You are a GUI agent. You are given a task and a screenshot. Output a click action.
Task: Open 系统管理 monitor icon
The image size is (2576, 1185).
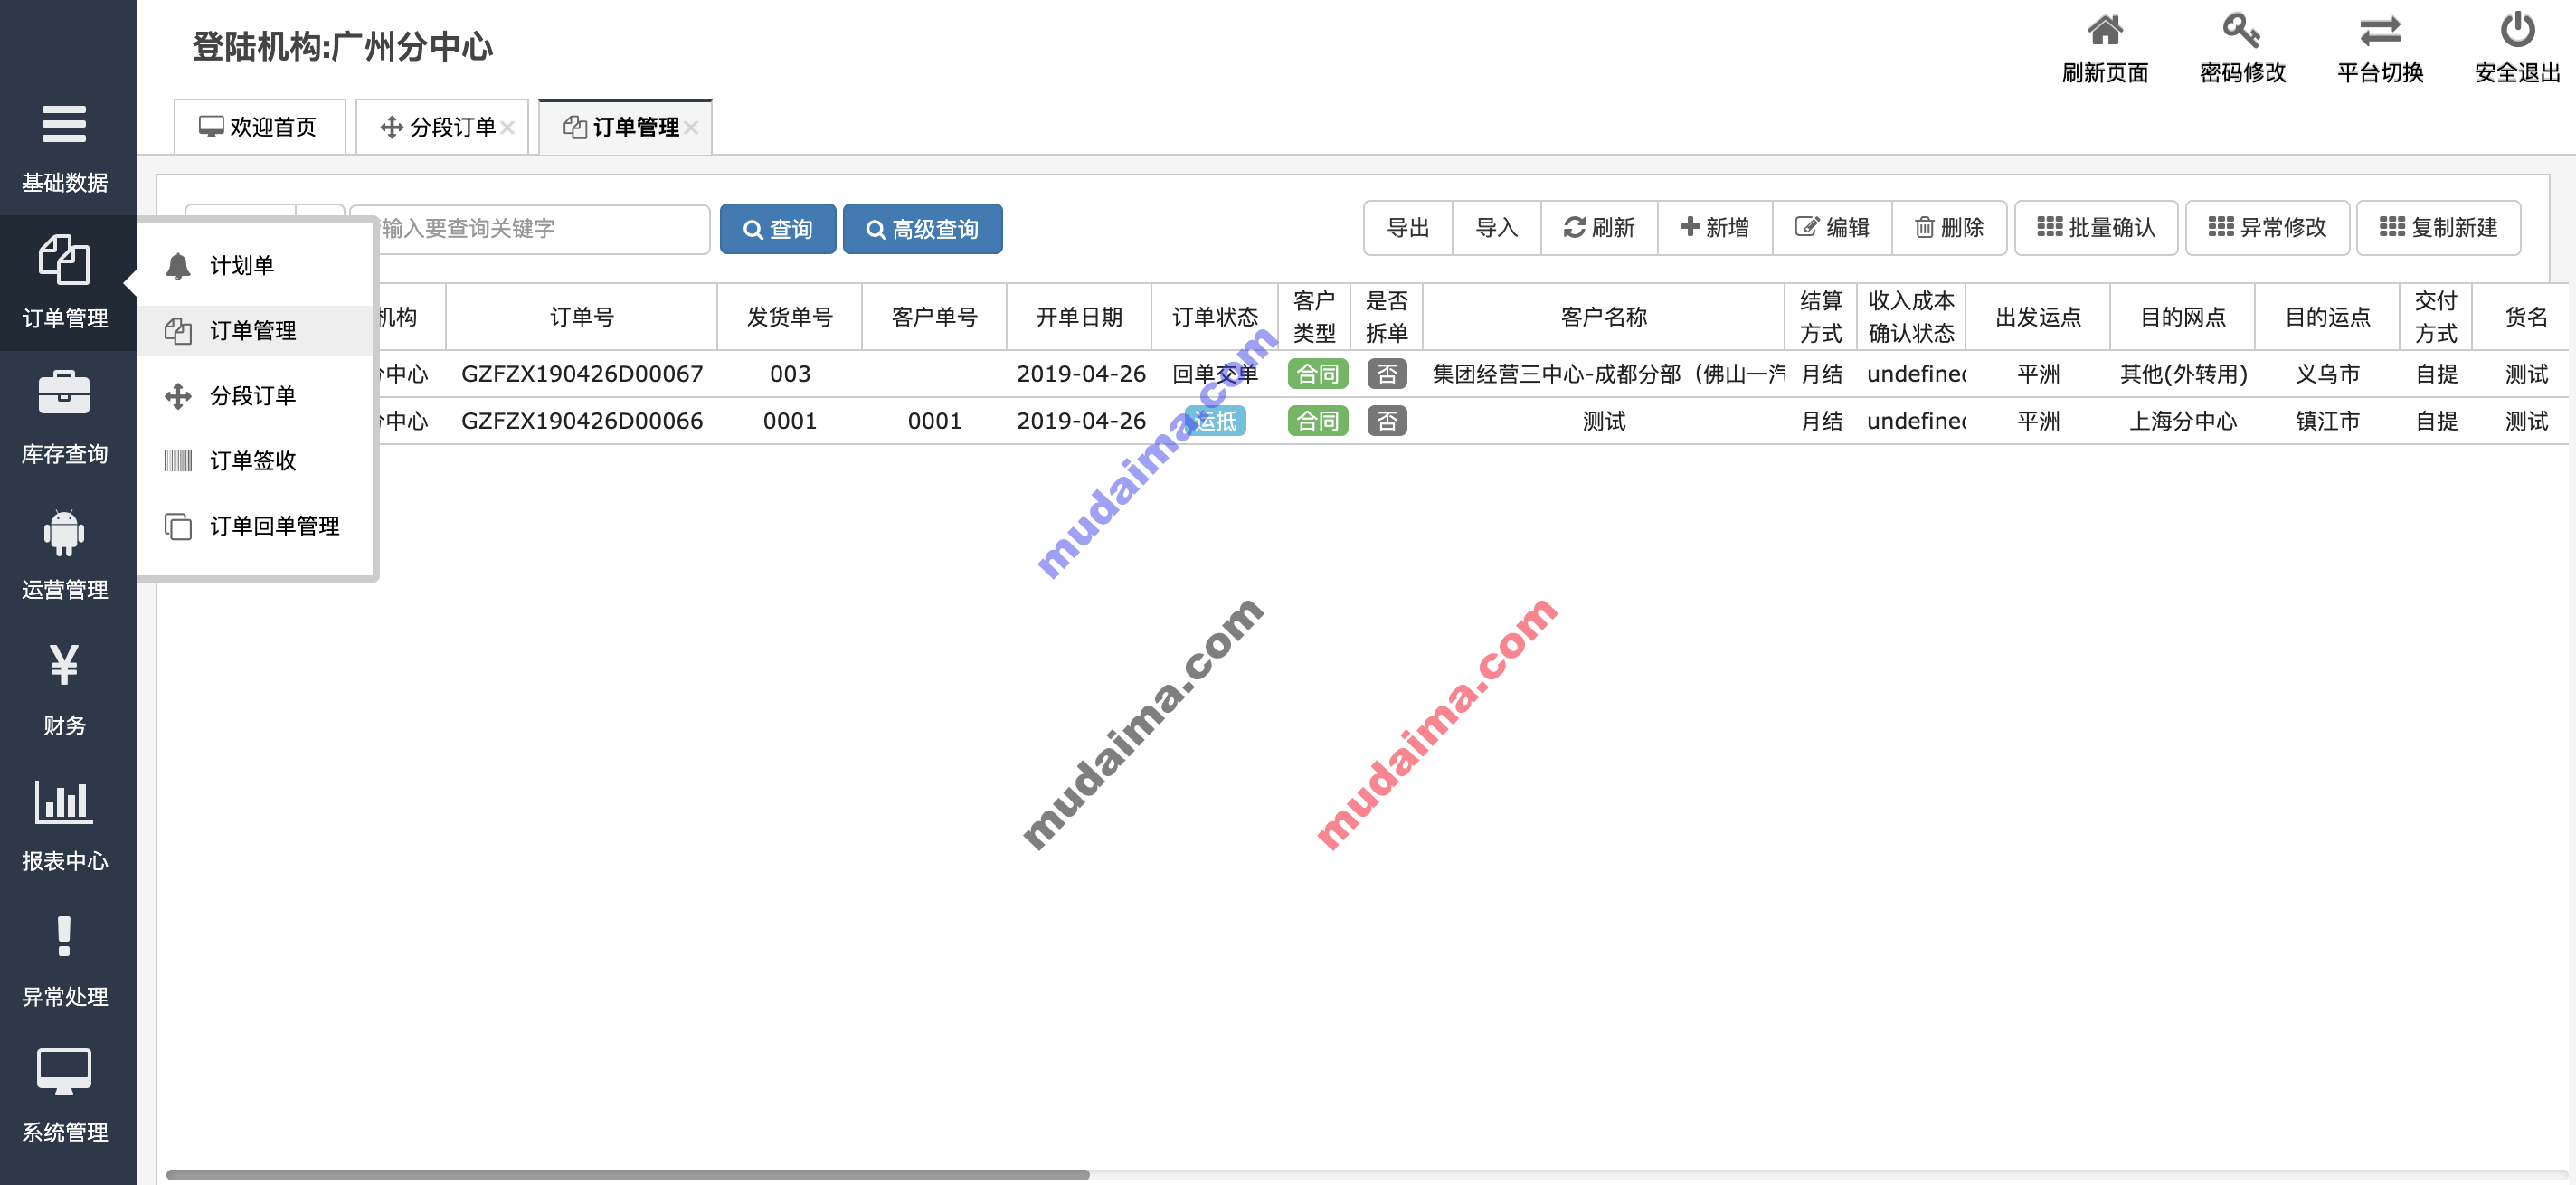point(64,1072)
